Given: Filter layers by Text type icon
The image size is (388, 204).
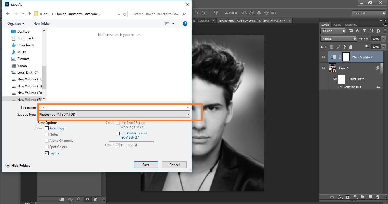Looking at the screenshot, I should tap(364, 31).
